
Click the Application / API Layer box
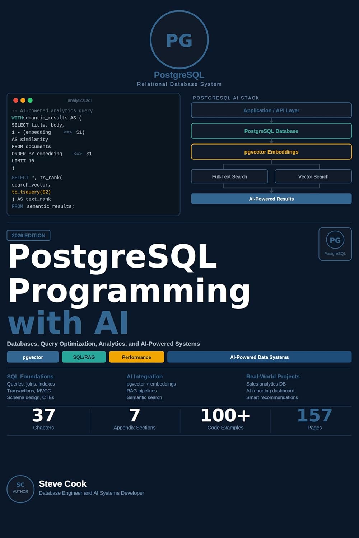click(271, 110)
